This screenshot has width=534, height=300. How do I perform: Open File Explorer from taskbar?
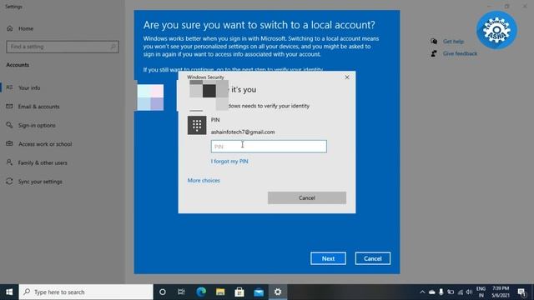(x=220, y=292)
